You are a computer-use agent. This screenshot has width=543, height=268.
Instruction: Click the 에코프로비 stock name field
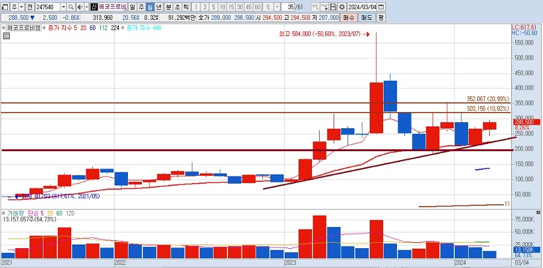(113, 7)
